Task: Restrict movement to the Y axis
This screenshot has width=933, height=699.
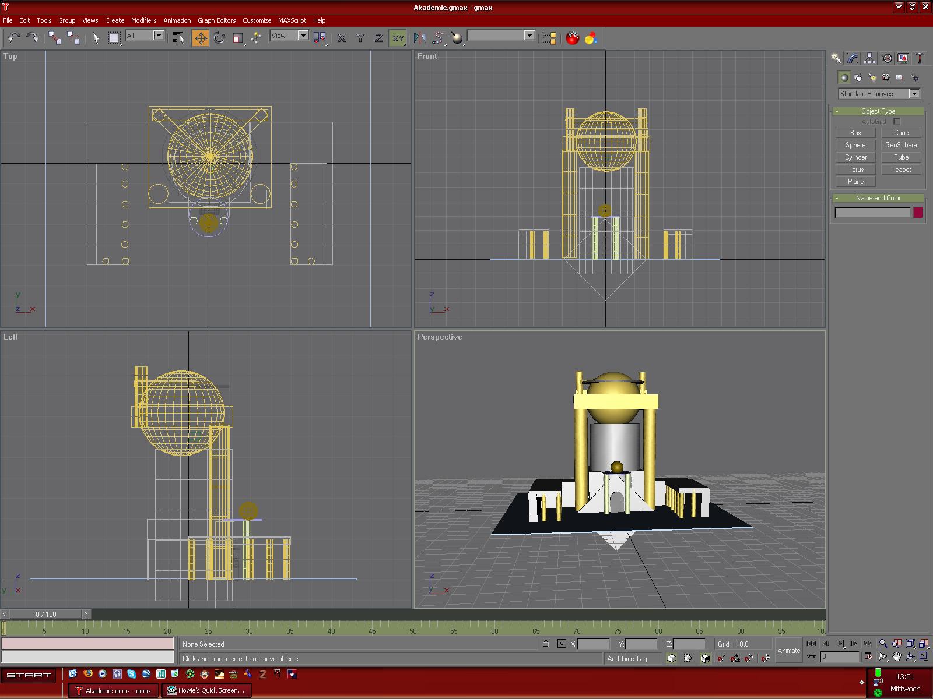Action: (x=360, y=38)
